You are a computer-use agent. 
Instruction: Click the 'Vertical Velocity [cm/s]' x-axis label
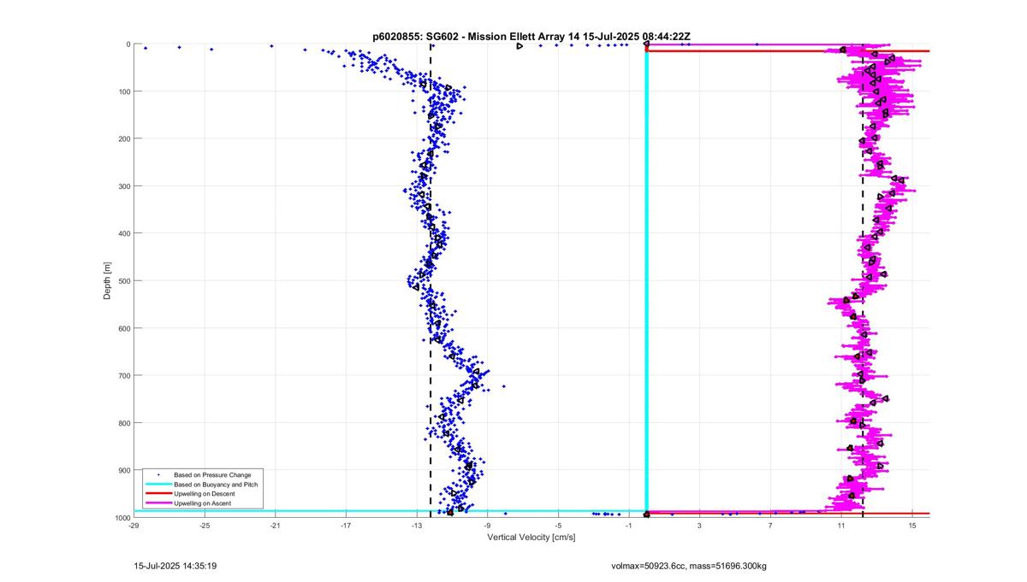(x=531, y=538)
